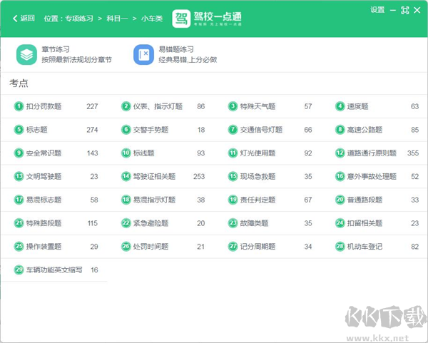428x343 pixels.
Task: Click number 23 badge for 故障类题
Action: pyautogui.click(x=233, y=223)
